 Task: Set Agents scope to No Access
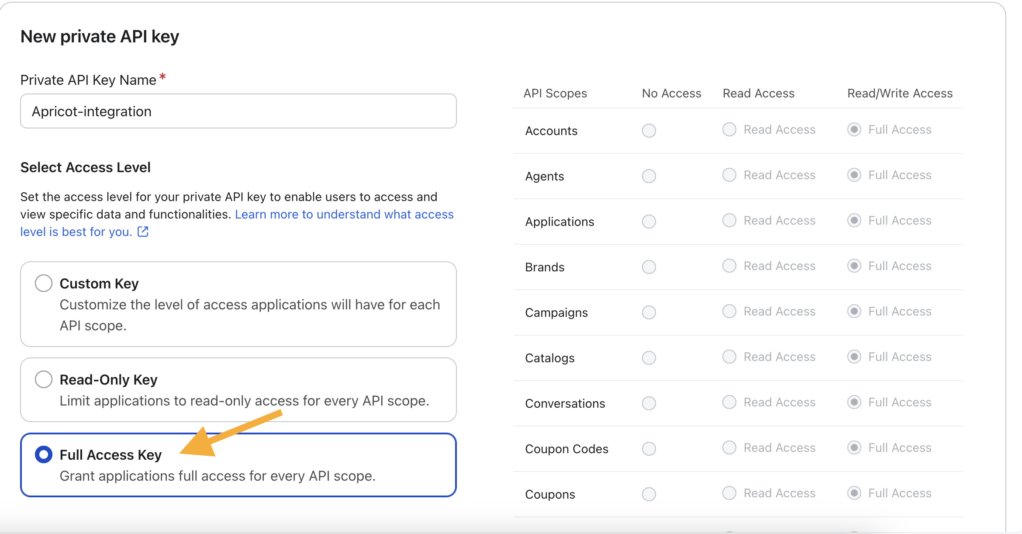coord(649,176)
